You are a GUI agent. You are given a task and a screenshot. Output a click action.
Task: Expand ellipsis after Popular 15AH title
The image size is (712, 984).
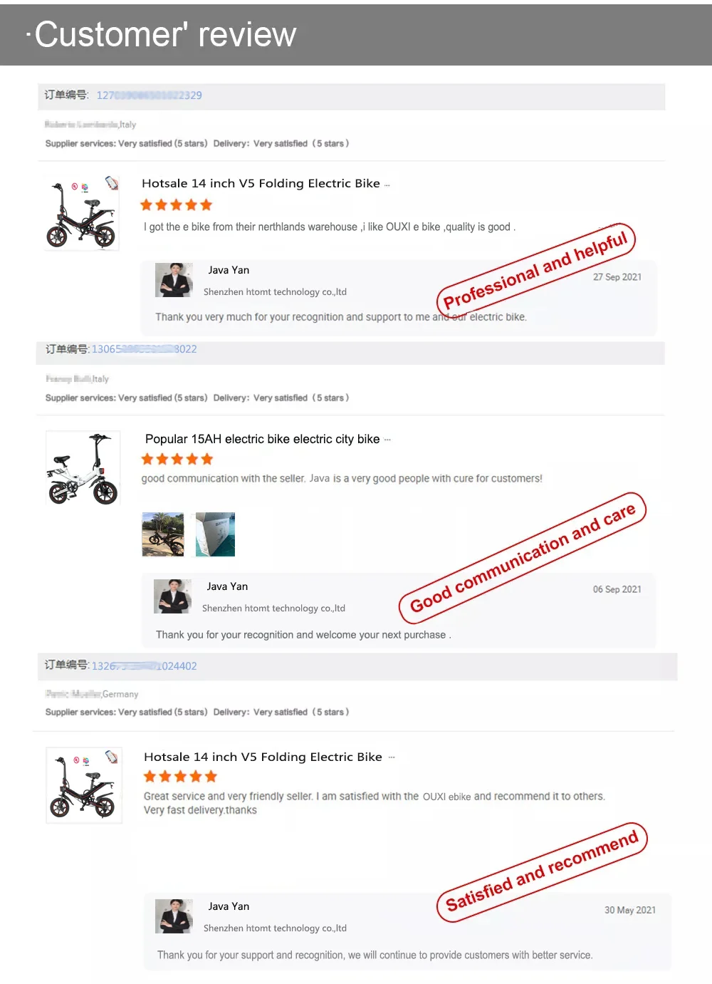(387, 440)
